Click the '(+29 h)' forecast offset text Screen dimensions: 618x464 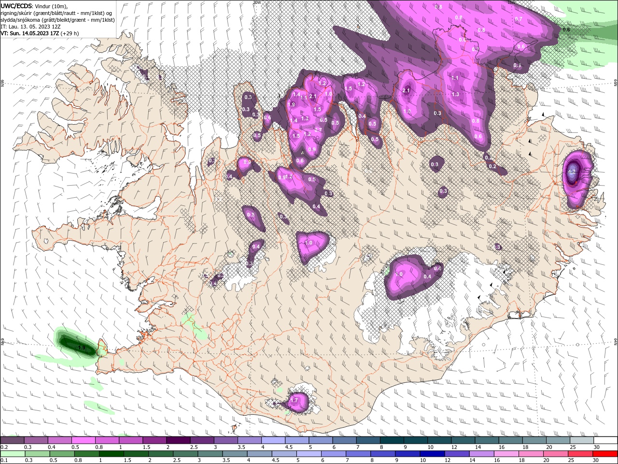[x=70, y=33]
